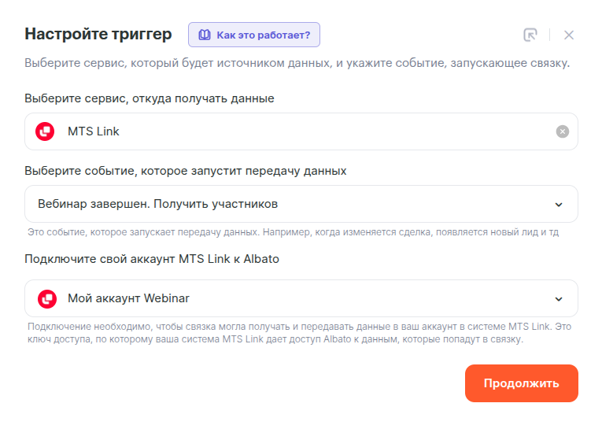Click the red logo in the account field
Screen dimensions: 602x429
(x=46, y=298)
